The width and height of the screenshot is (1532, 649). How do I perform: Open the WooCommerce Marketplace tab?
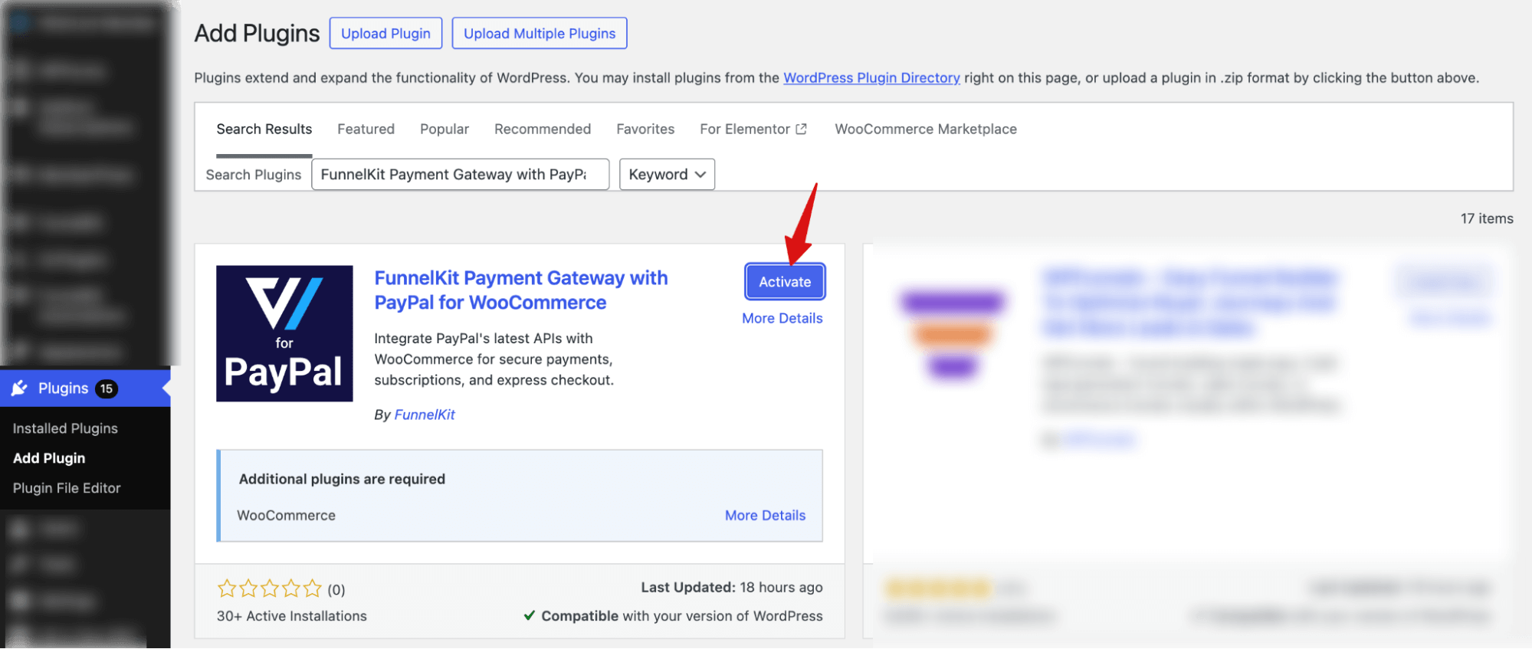click(x=924, y=128)
